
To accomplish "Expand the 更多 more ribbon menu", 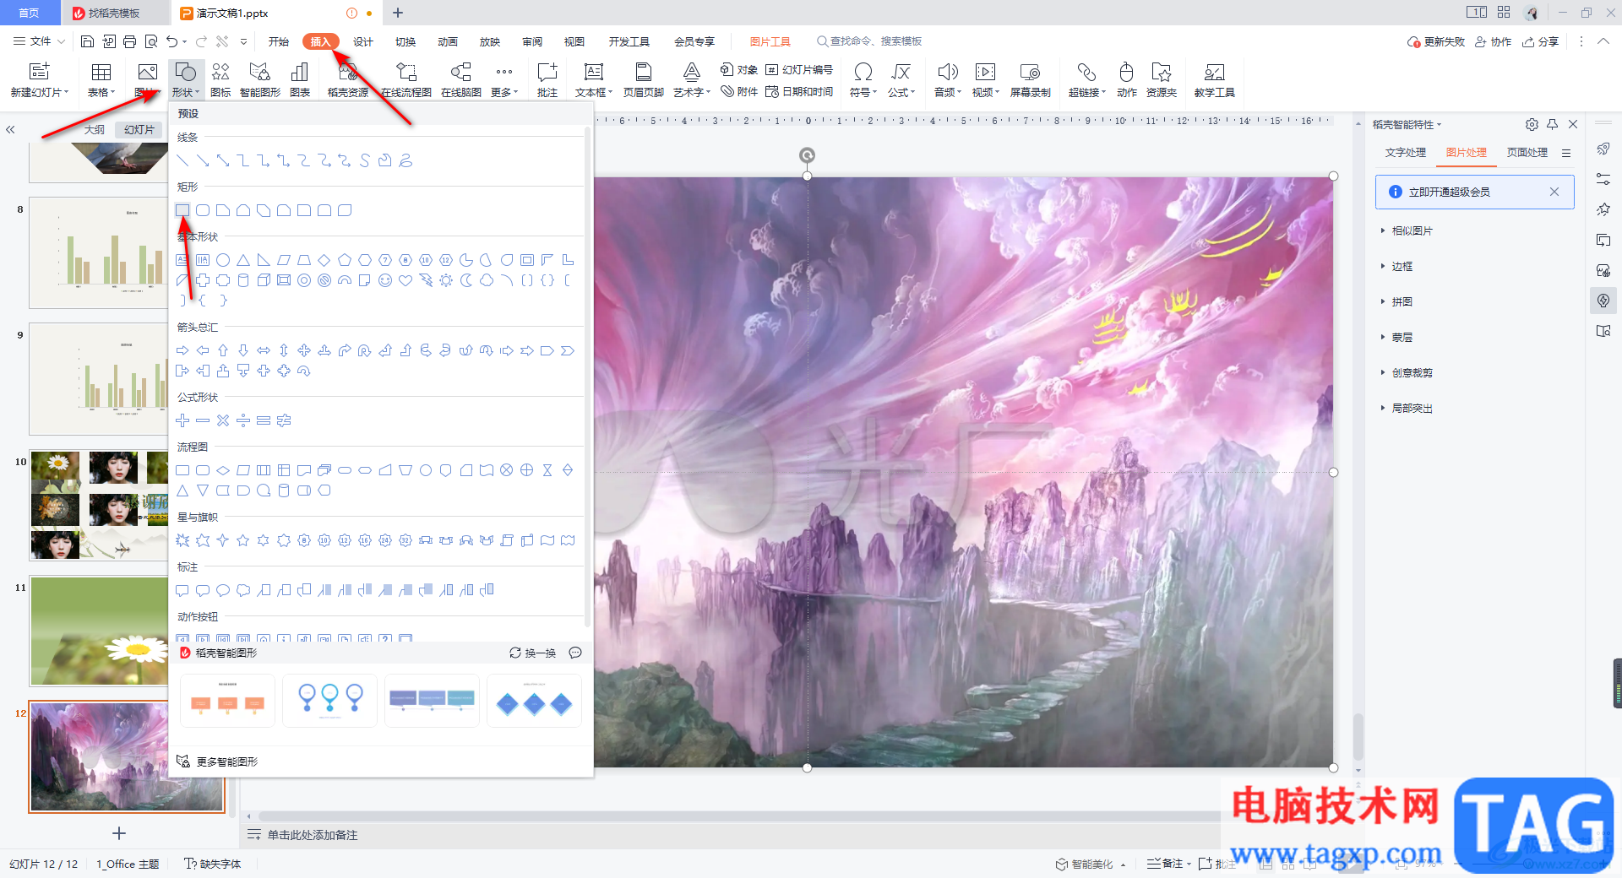I will (504, 80).
